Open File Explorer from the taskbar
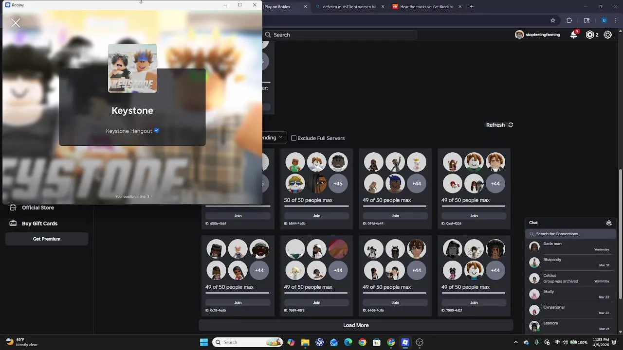623x350 pixels. tap(305, 342)
